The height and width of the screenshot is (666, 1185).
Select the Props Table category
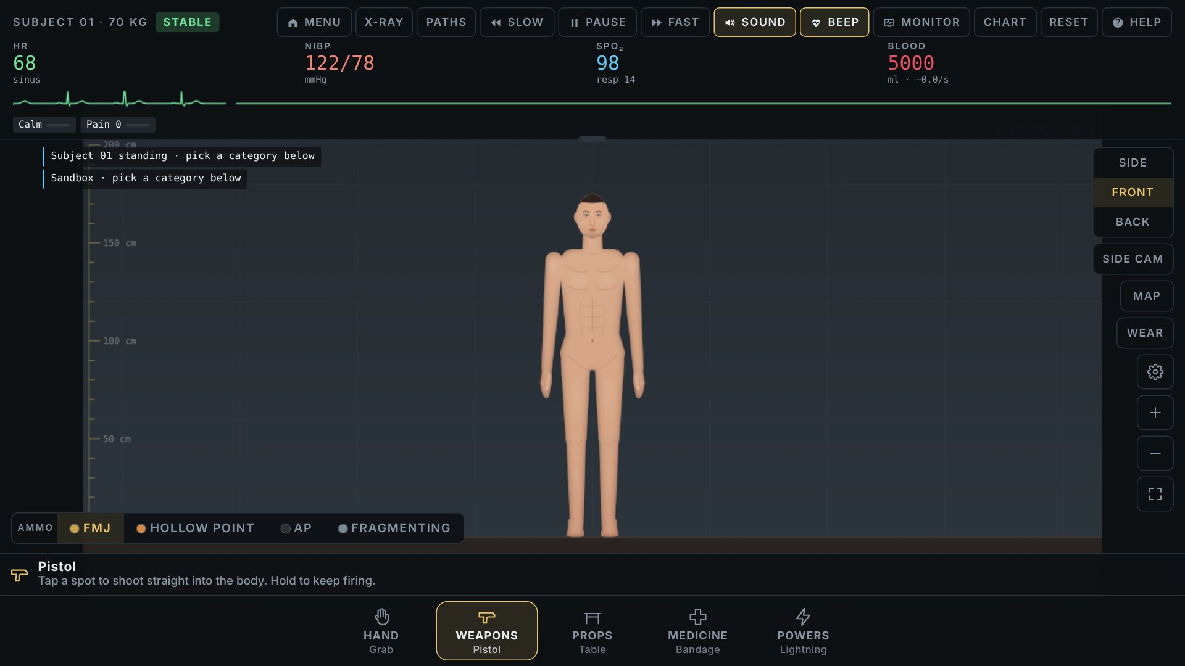(592, 631)
